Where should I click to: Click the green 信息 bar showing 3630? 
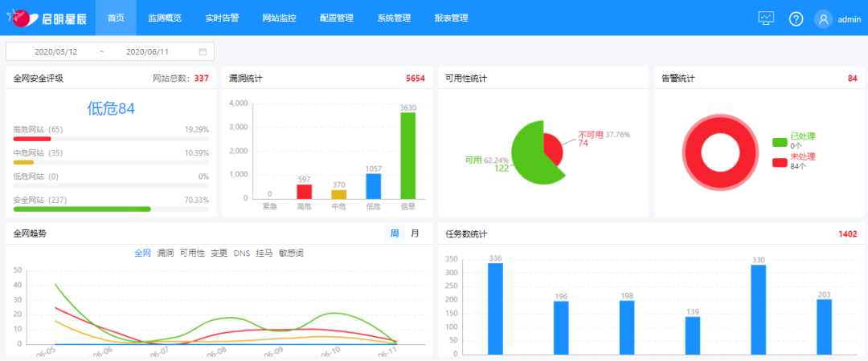(408, 155)
